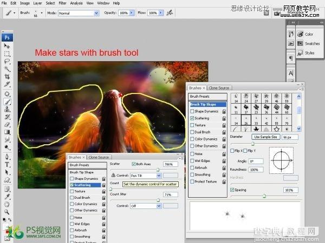Enable Dual Brush in right Brushes panel
The height and width of the screenshot is (243, 325).
[x=192, y=132]
